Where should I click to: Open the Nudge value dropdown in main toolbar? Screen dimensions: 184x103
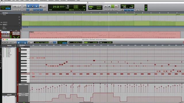pyautogui.click(x=101, y=8)
